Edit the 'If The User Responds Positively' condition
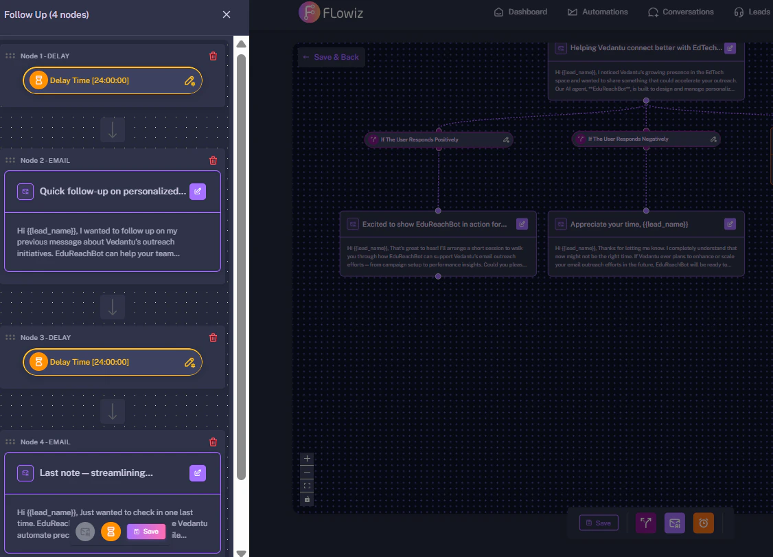 [x=505, y=139]
